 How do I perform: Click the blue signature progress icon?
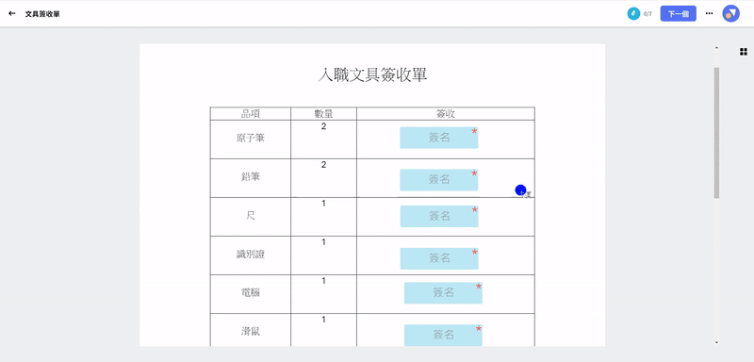point(633,13)
